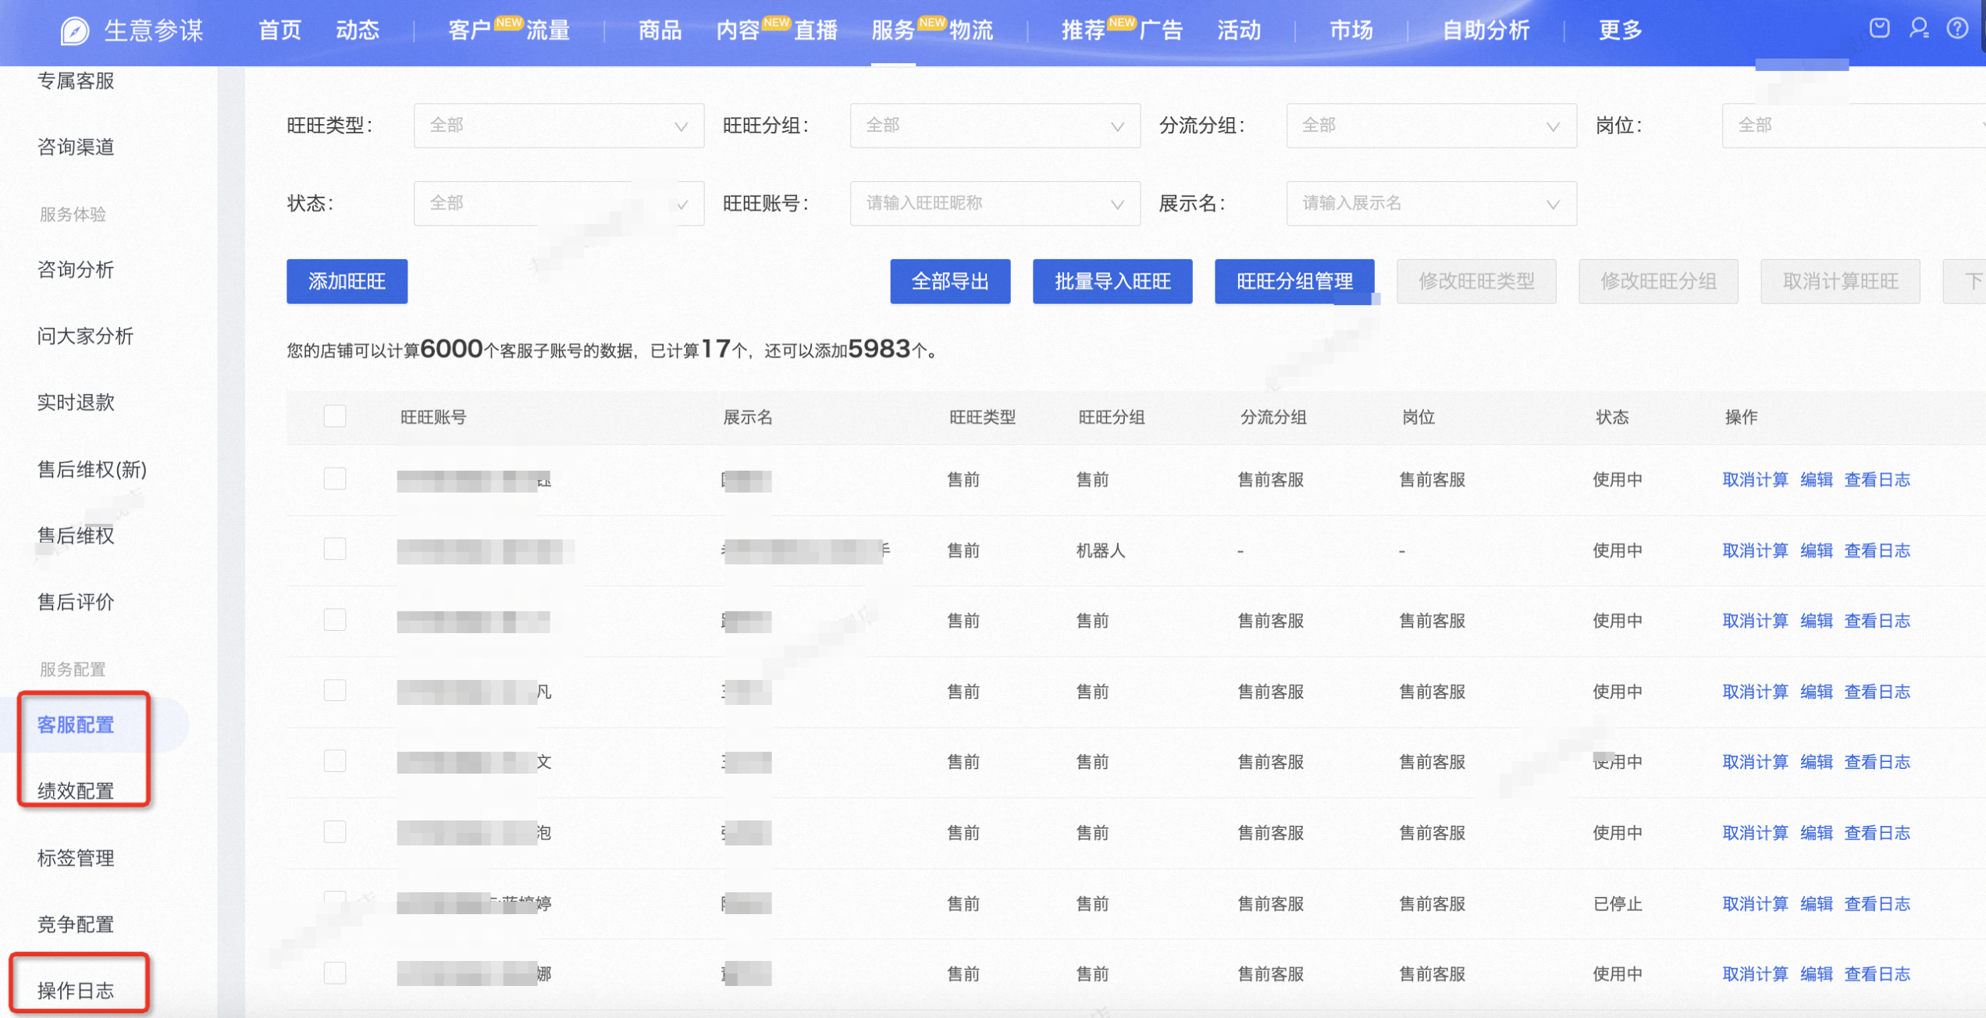Click the 批量导入旺旺 button
1986x1018 pixels.
click(x=1112, y=281)
